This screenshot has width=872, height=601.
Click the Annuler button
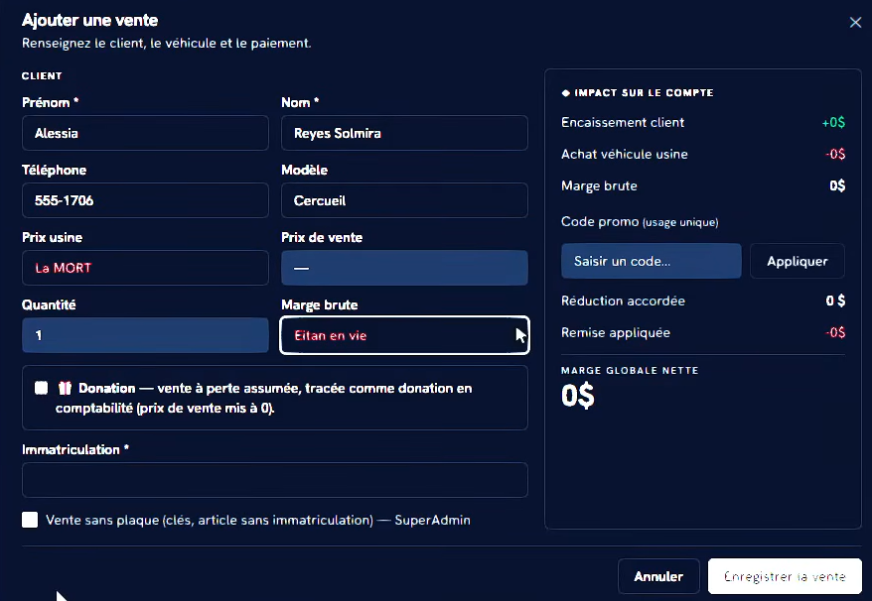coord(658,576)
